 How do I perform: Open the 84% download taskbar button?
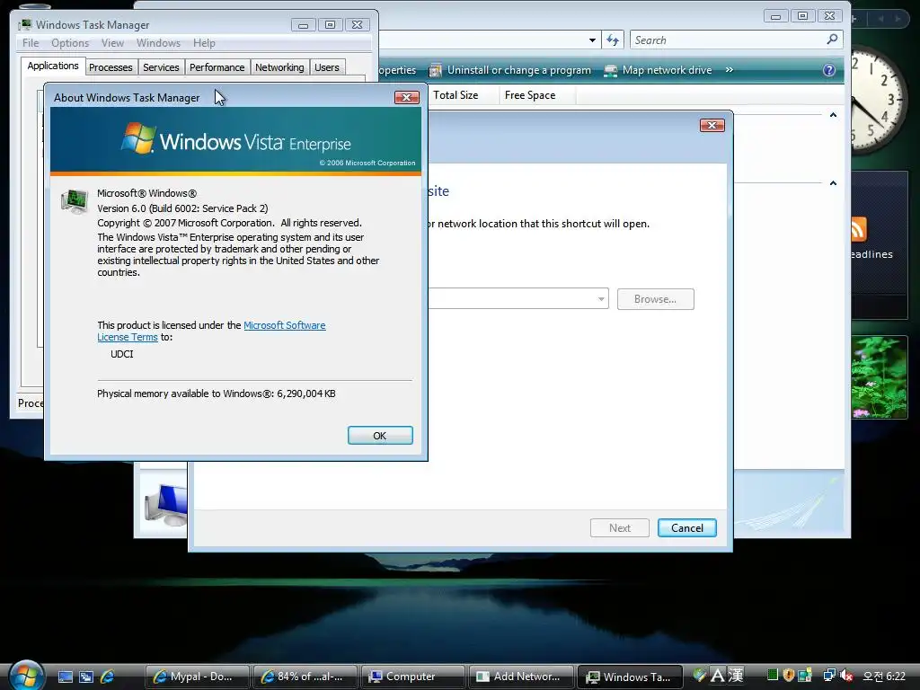point(305,677)
